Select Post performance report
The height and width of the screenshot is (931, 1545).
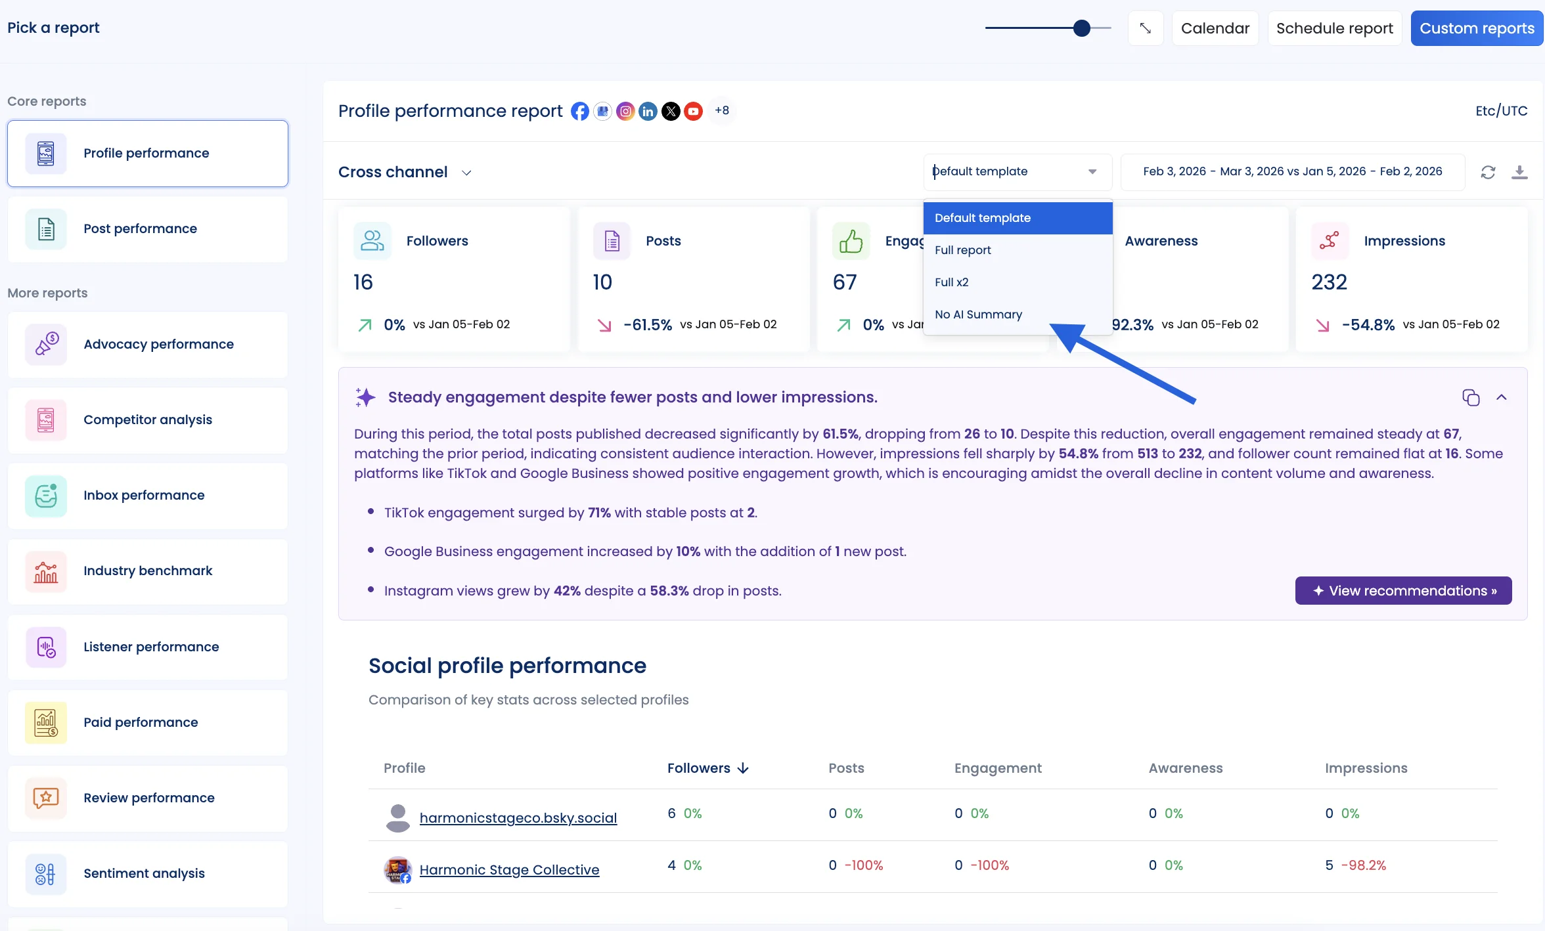click(148, 229)
